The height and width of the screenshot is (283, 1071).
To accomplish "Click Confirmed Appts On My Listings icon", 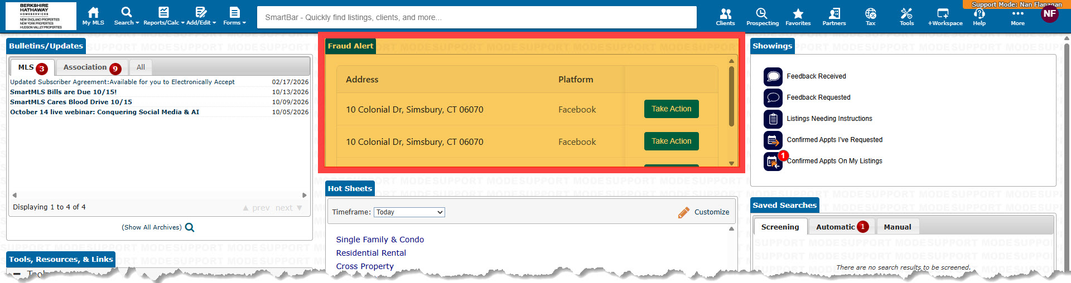I will [773, 162].
